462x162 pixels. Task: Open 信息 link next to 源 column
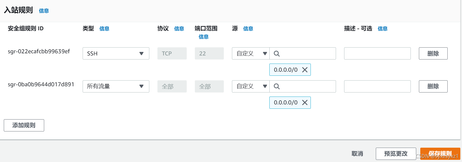tap(248, 29)
